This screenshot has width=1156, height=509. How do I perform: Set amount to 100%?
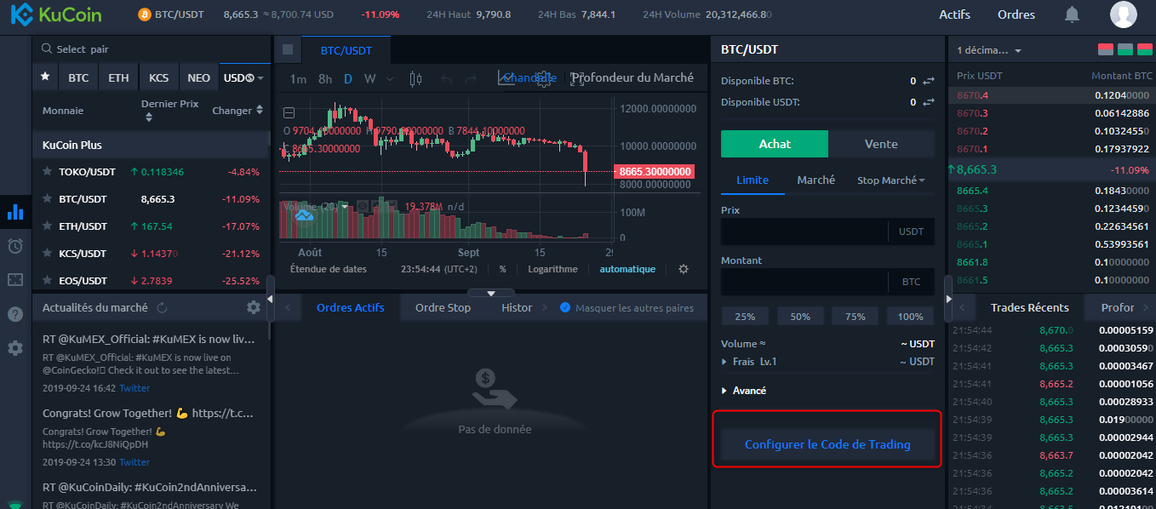coord(910,317)
